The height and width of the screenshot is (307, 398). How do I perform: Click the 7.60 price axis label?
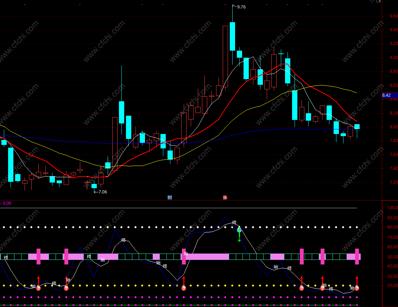(x=393, y=154)
